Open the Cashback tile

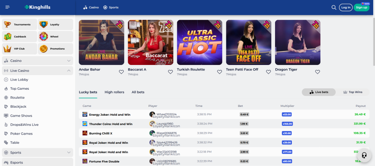20,37
